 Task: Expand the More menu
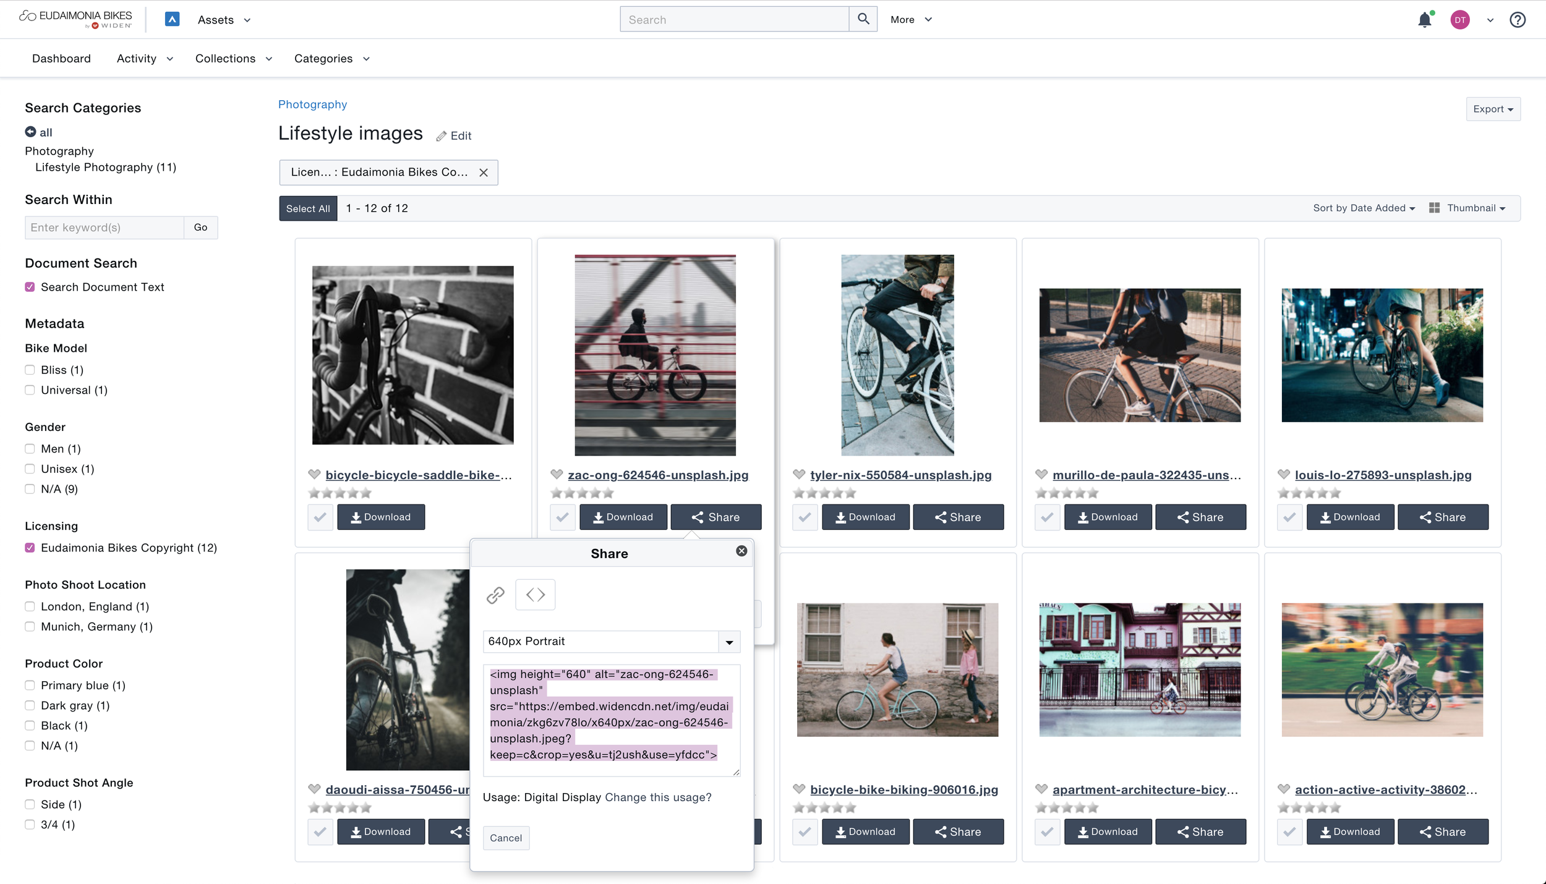pyautogui.click(x=911, y=20)
